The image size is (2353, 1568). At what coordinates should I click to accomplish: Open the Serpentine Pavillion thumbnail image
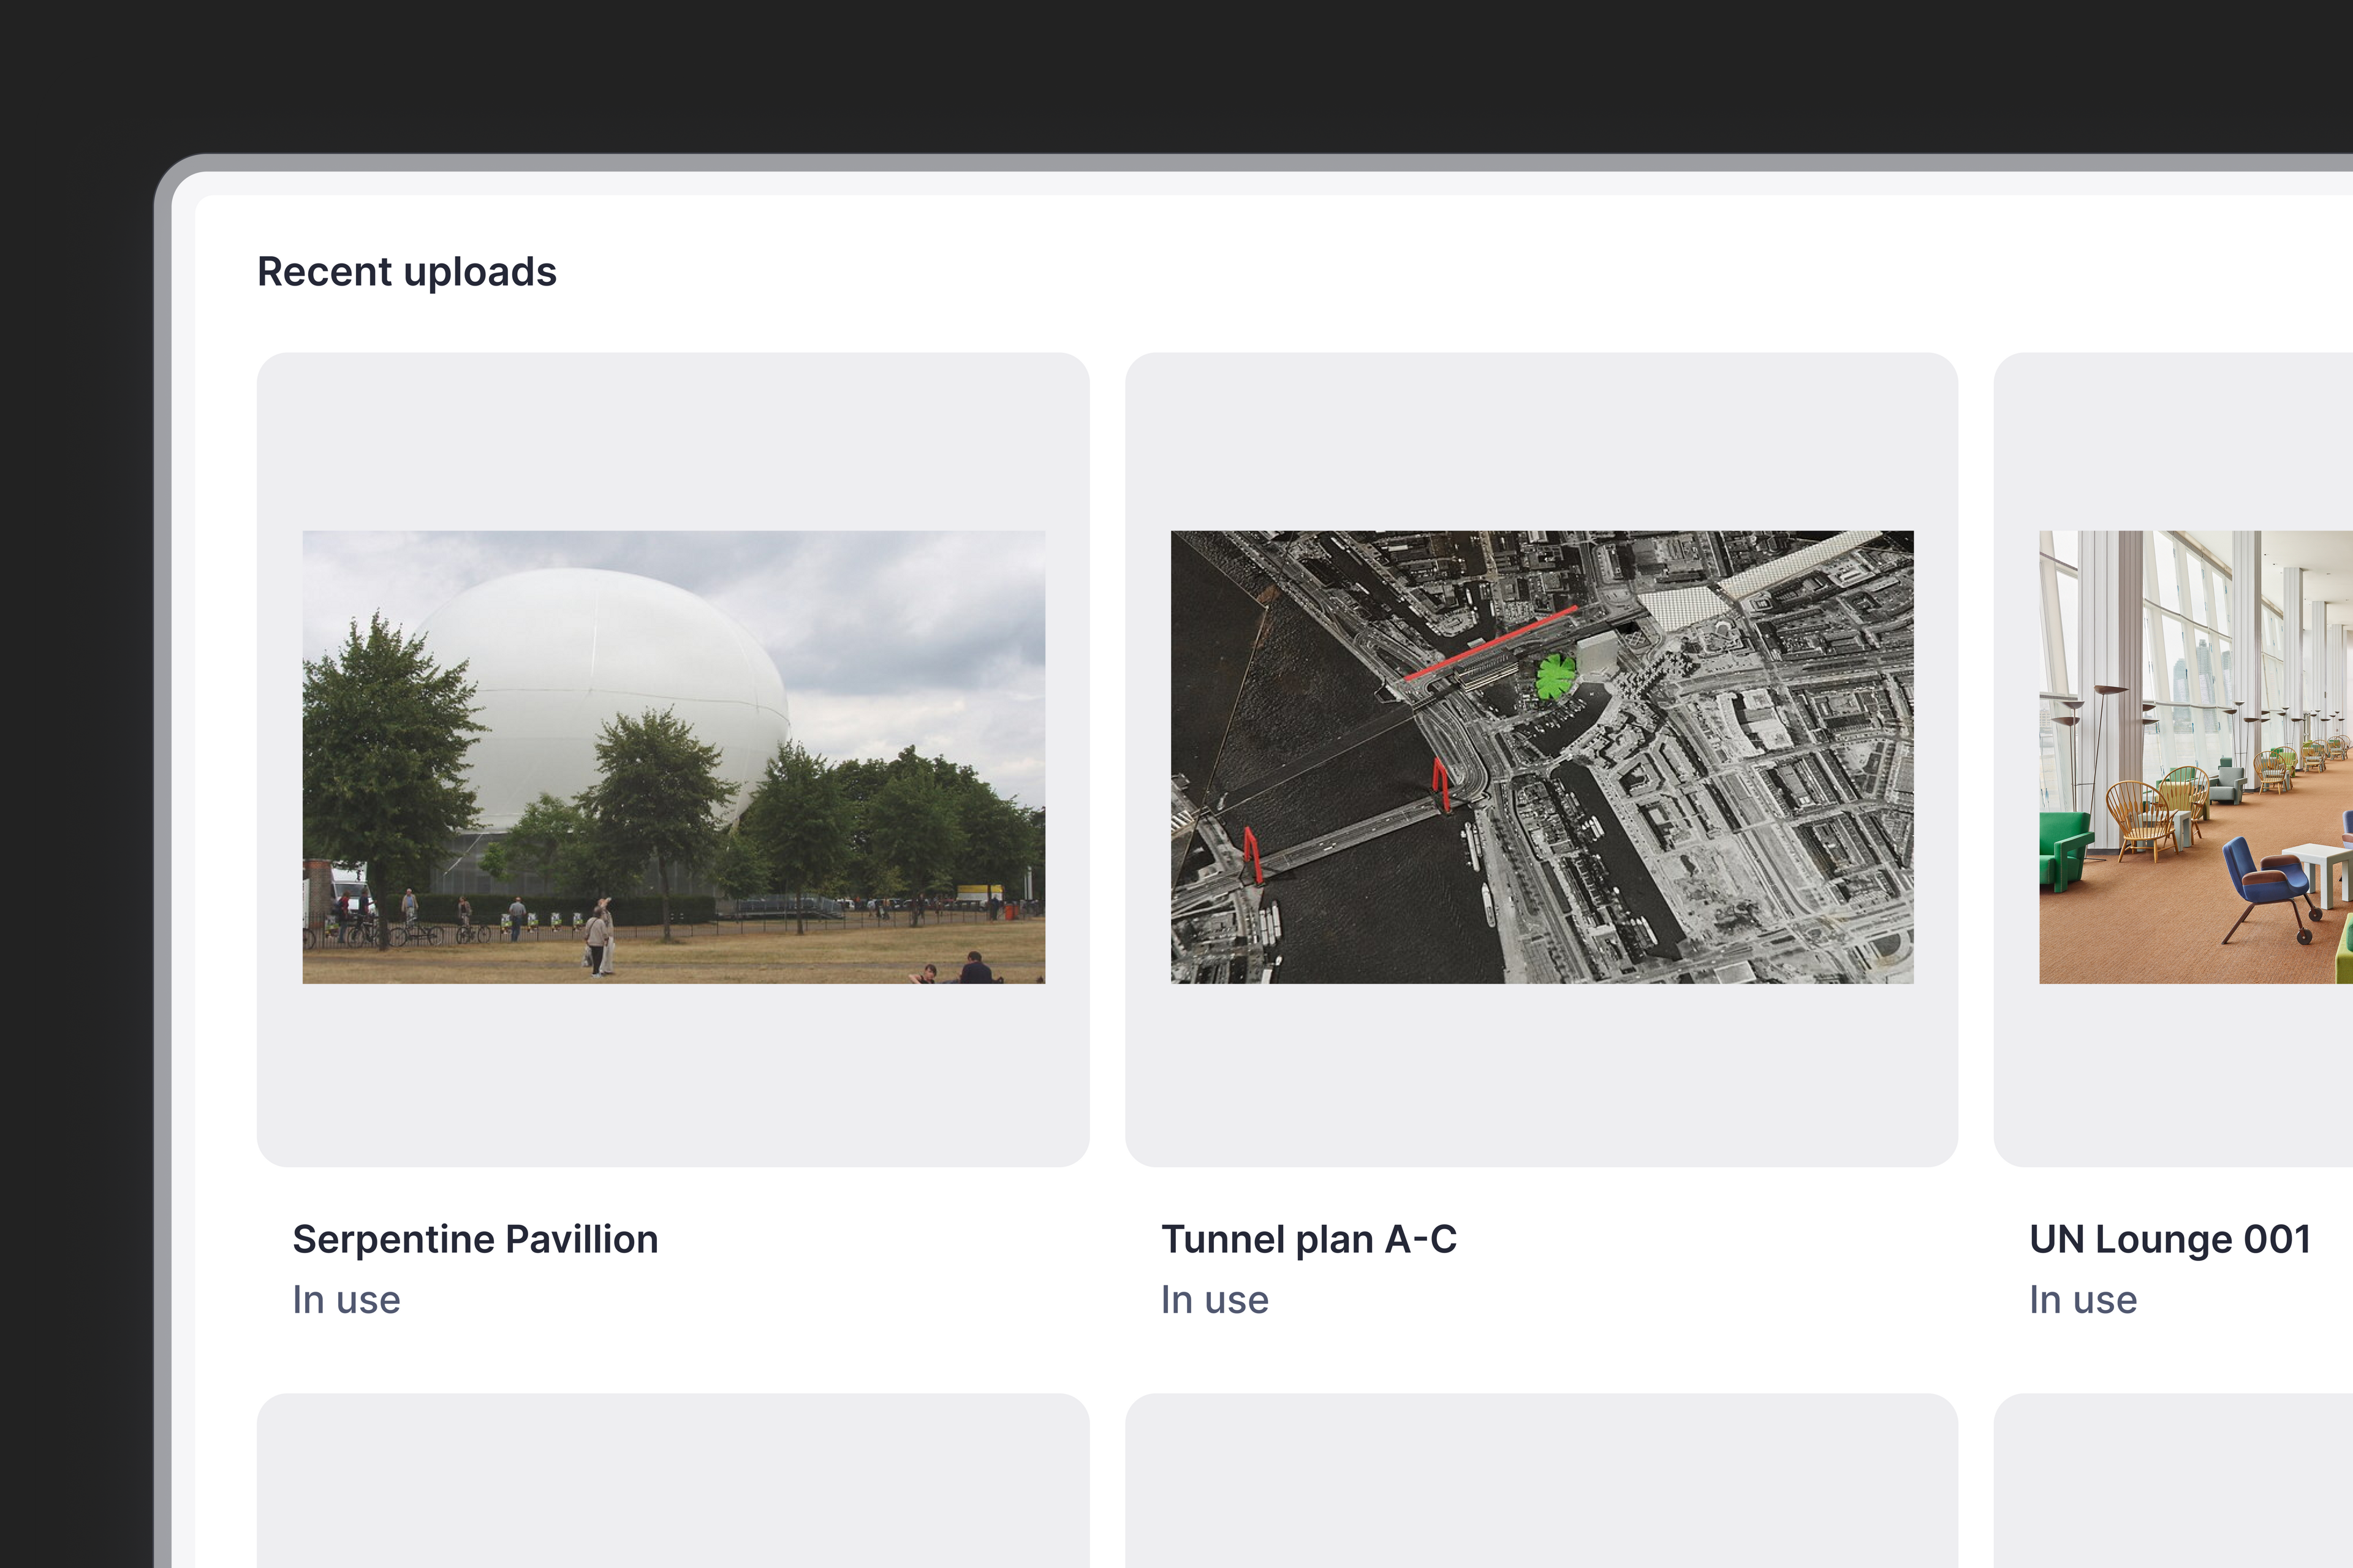pyautogui.click(x=674, y=757)
